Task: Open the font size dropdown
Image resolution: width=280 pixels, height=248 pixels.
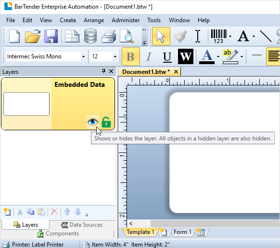Action: pos(115,56)
